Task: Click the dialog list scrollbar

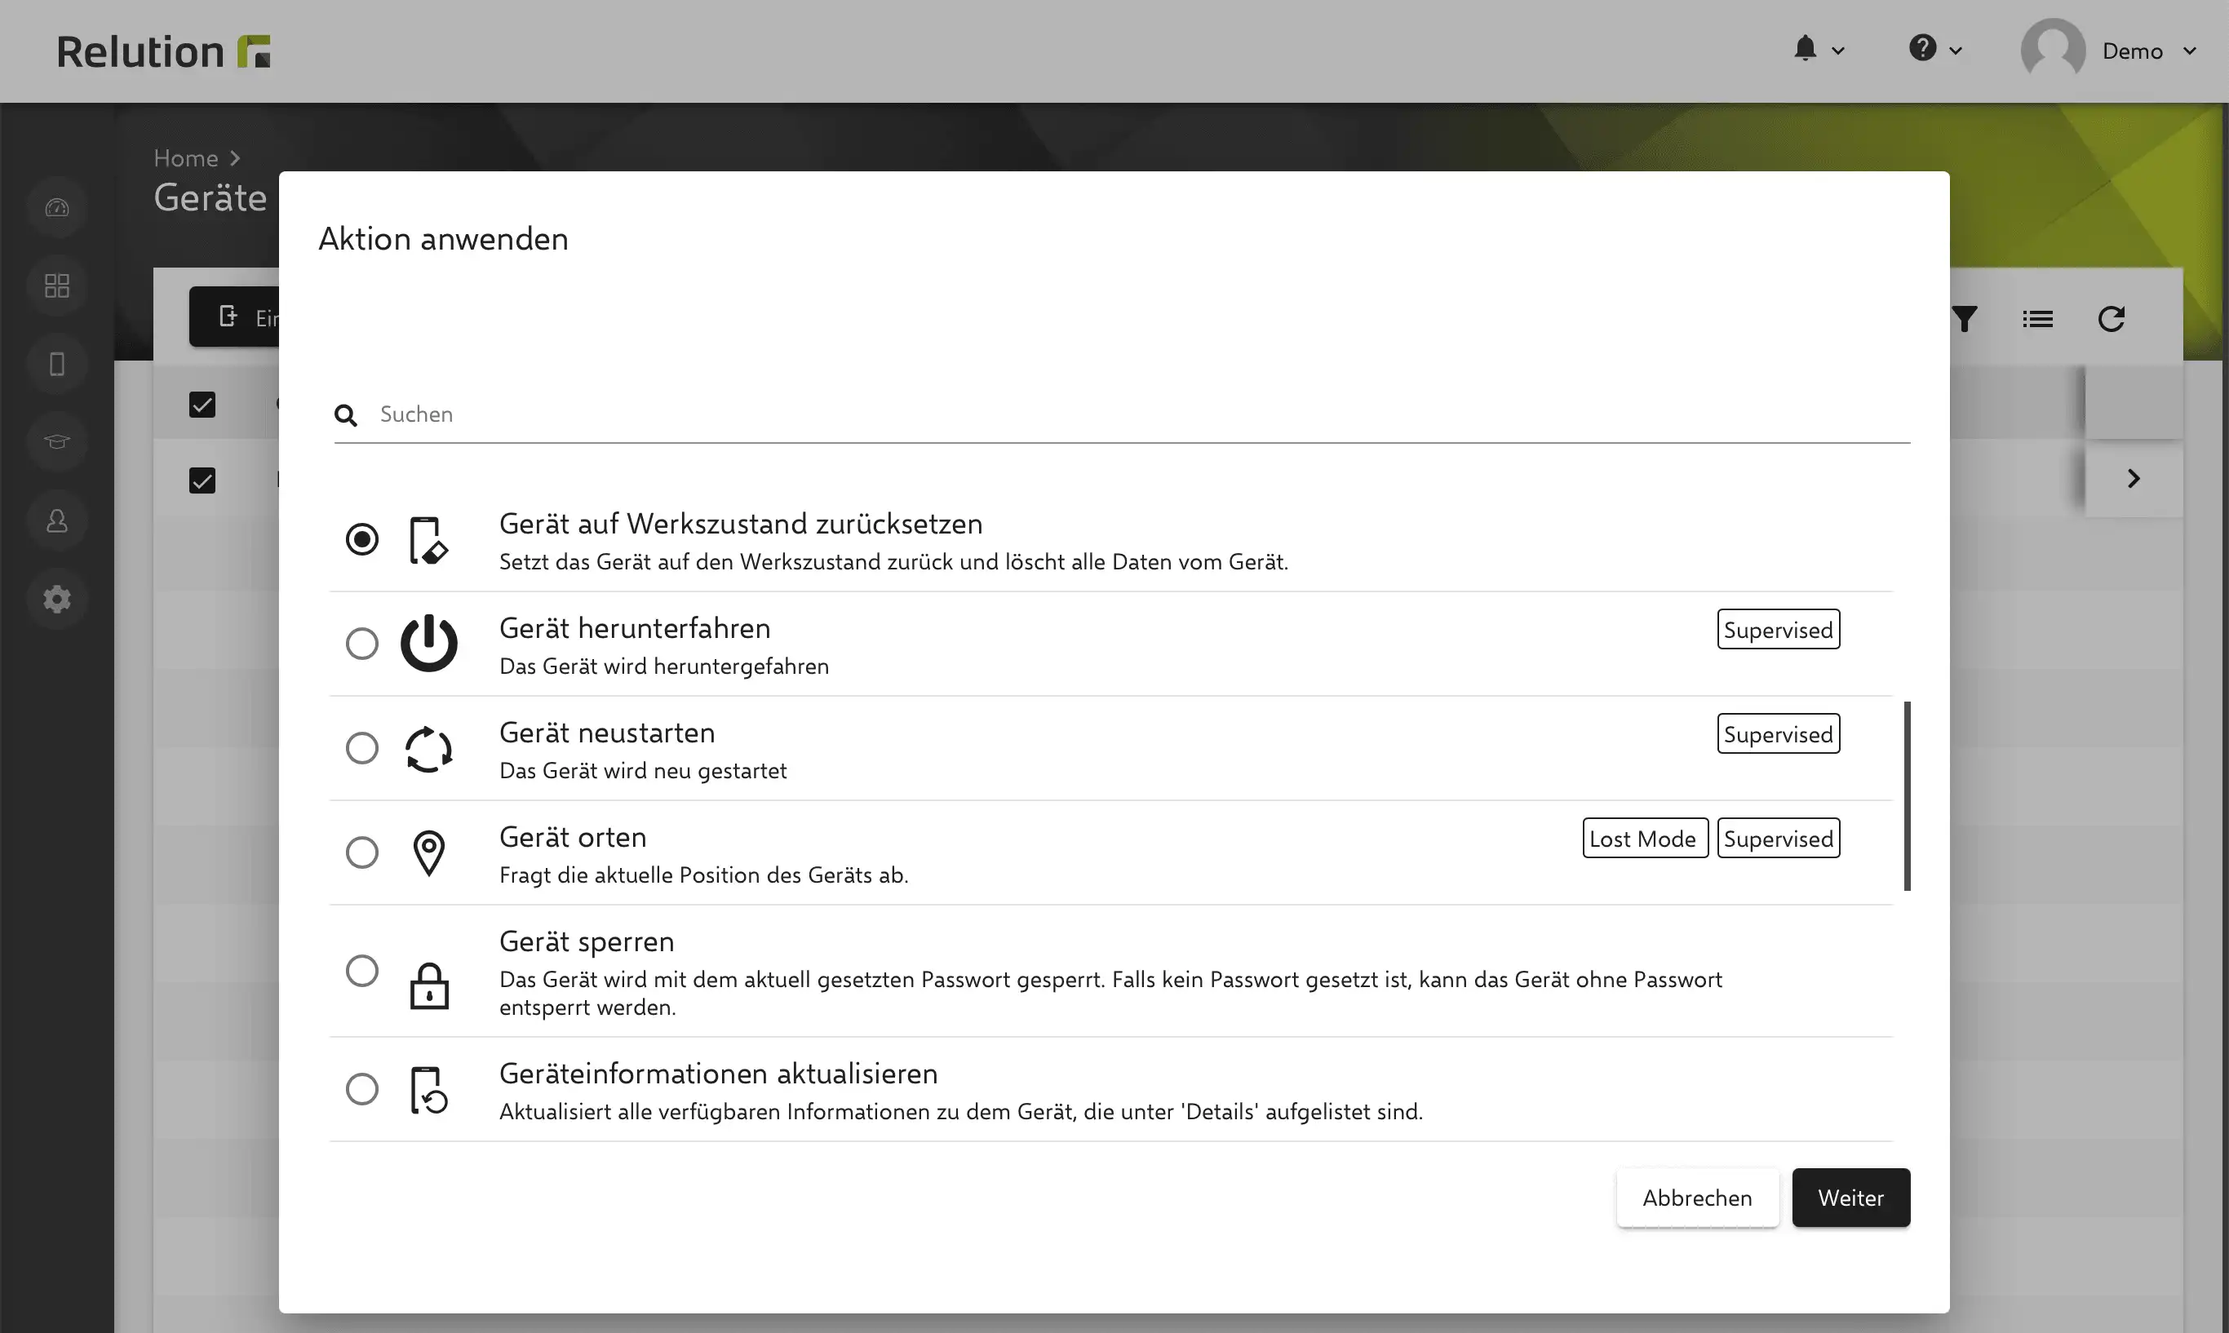Action: click(1907, 796)
